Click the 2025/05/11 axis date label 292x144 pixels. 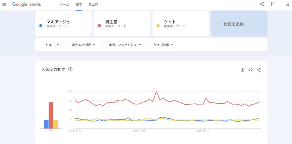(202, 131)
